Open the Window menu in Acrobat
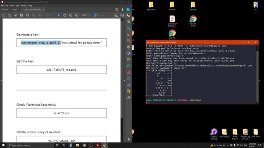The image size is (264, 148). 24,5
